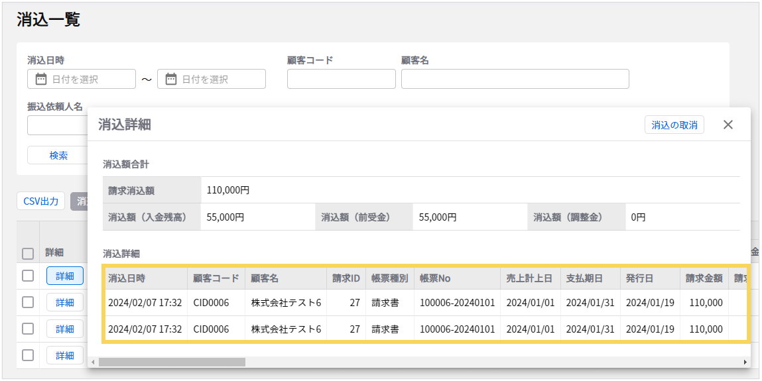Export list with CSV出力 button
762x381 pixels.
pyautogui.click(x=41, y=201)
